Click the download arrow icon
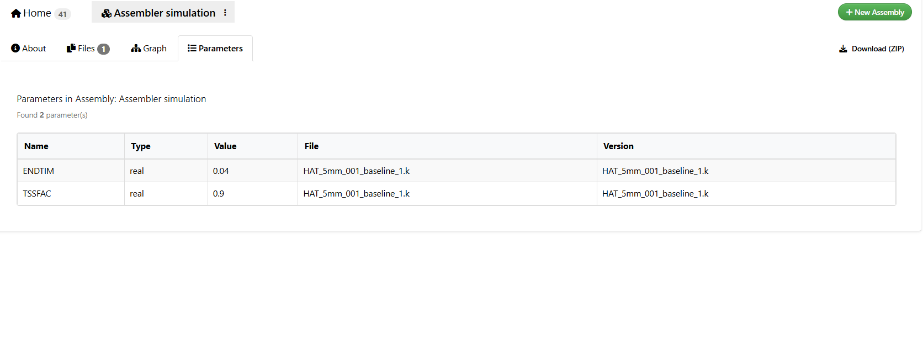The height and width of the screenshot is (339, 923). point(843,49)
